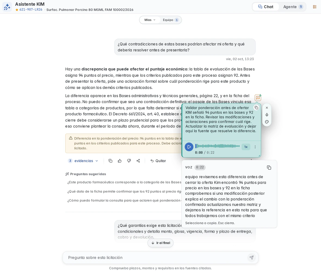321x272 pixels.
Task: Click the favorite star next to 621-907-LR26
Action: (17, 10)
